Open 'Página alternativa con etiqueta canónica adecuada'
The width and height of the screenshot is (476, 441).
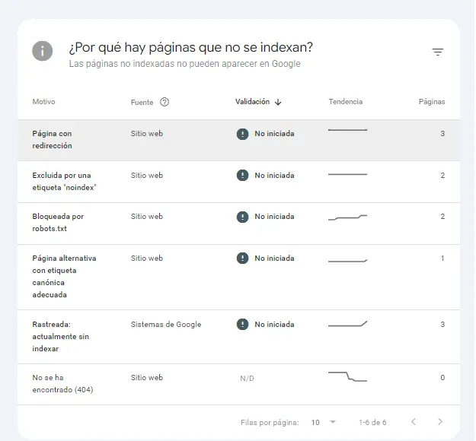(x=64, y=277)
